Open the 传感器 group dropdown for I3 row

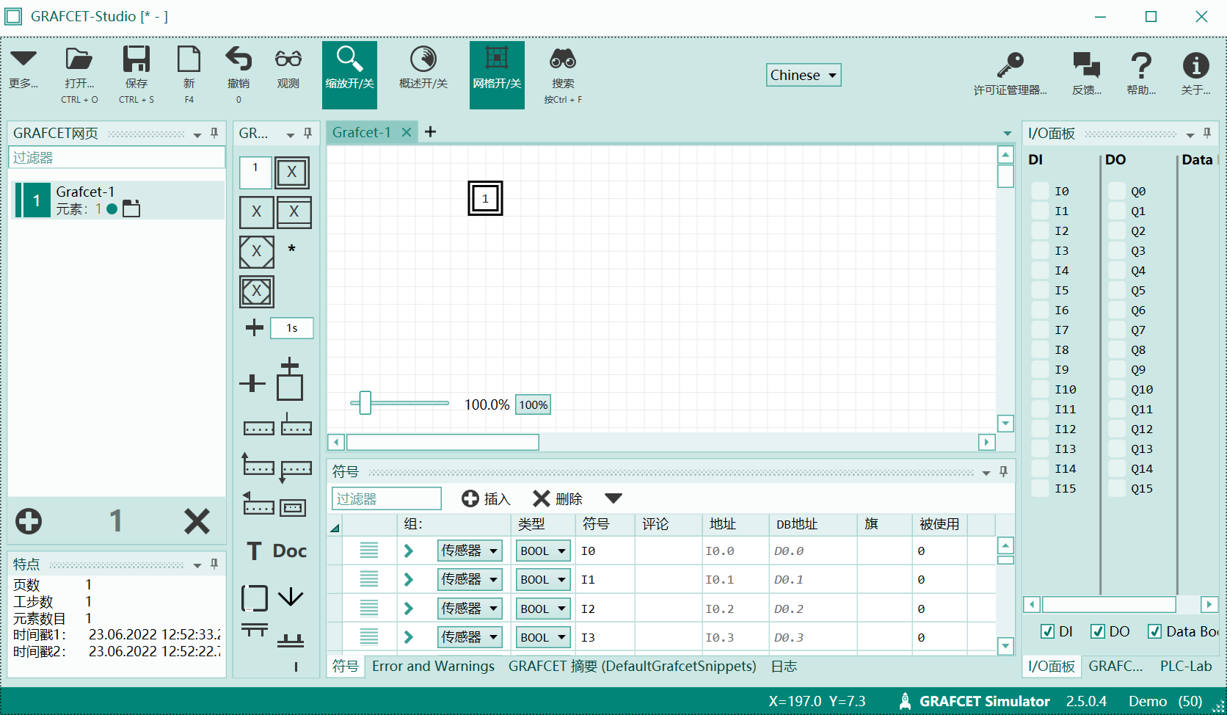pyautogui.click(x=470, y=637)
